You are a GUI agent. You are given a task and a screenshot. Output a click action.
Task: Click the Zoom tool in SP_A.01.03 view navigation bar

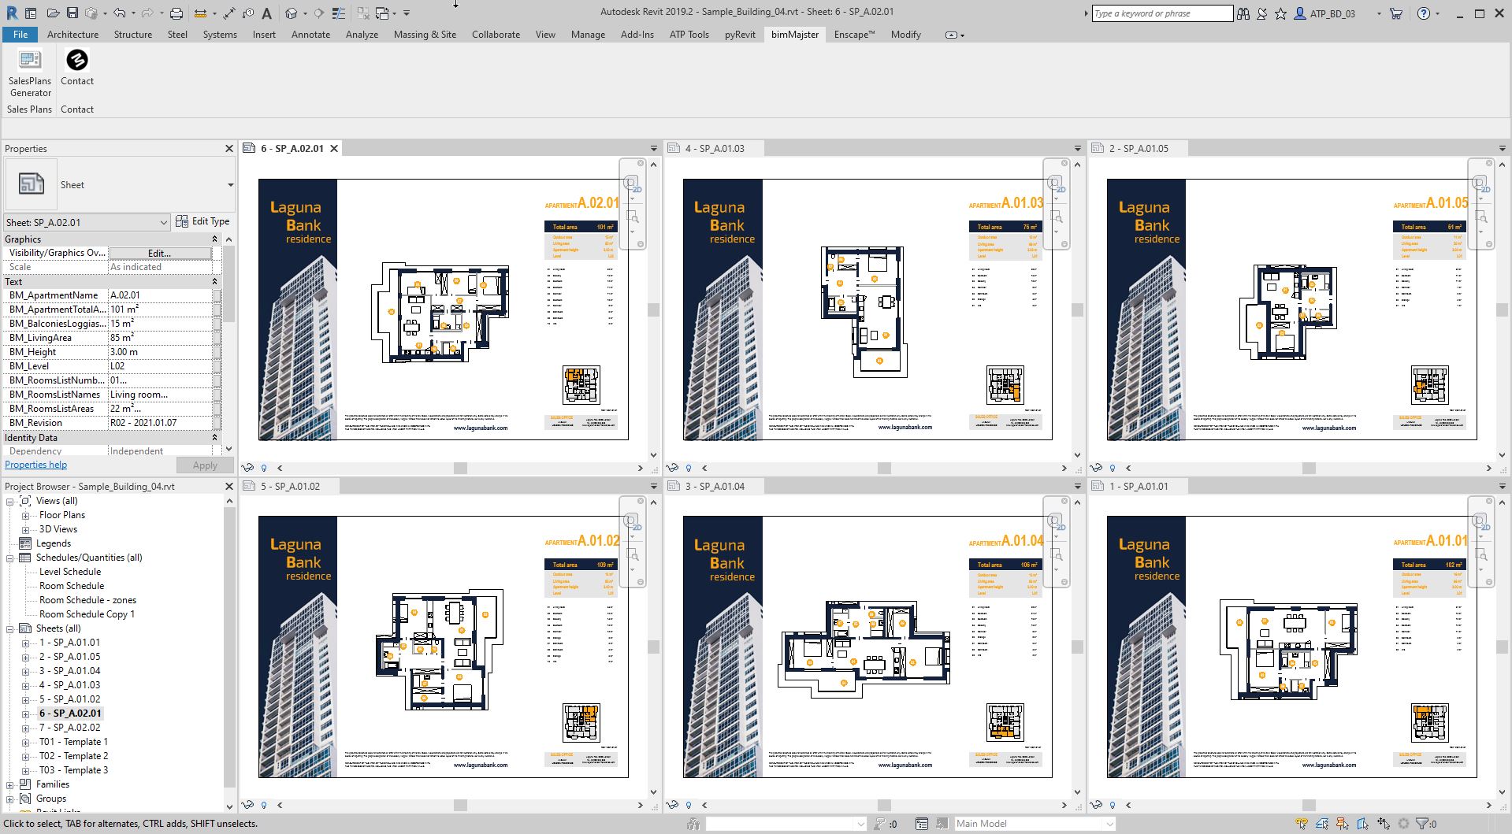(x=1055, y=217)
